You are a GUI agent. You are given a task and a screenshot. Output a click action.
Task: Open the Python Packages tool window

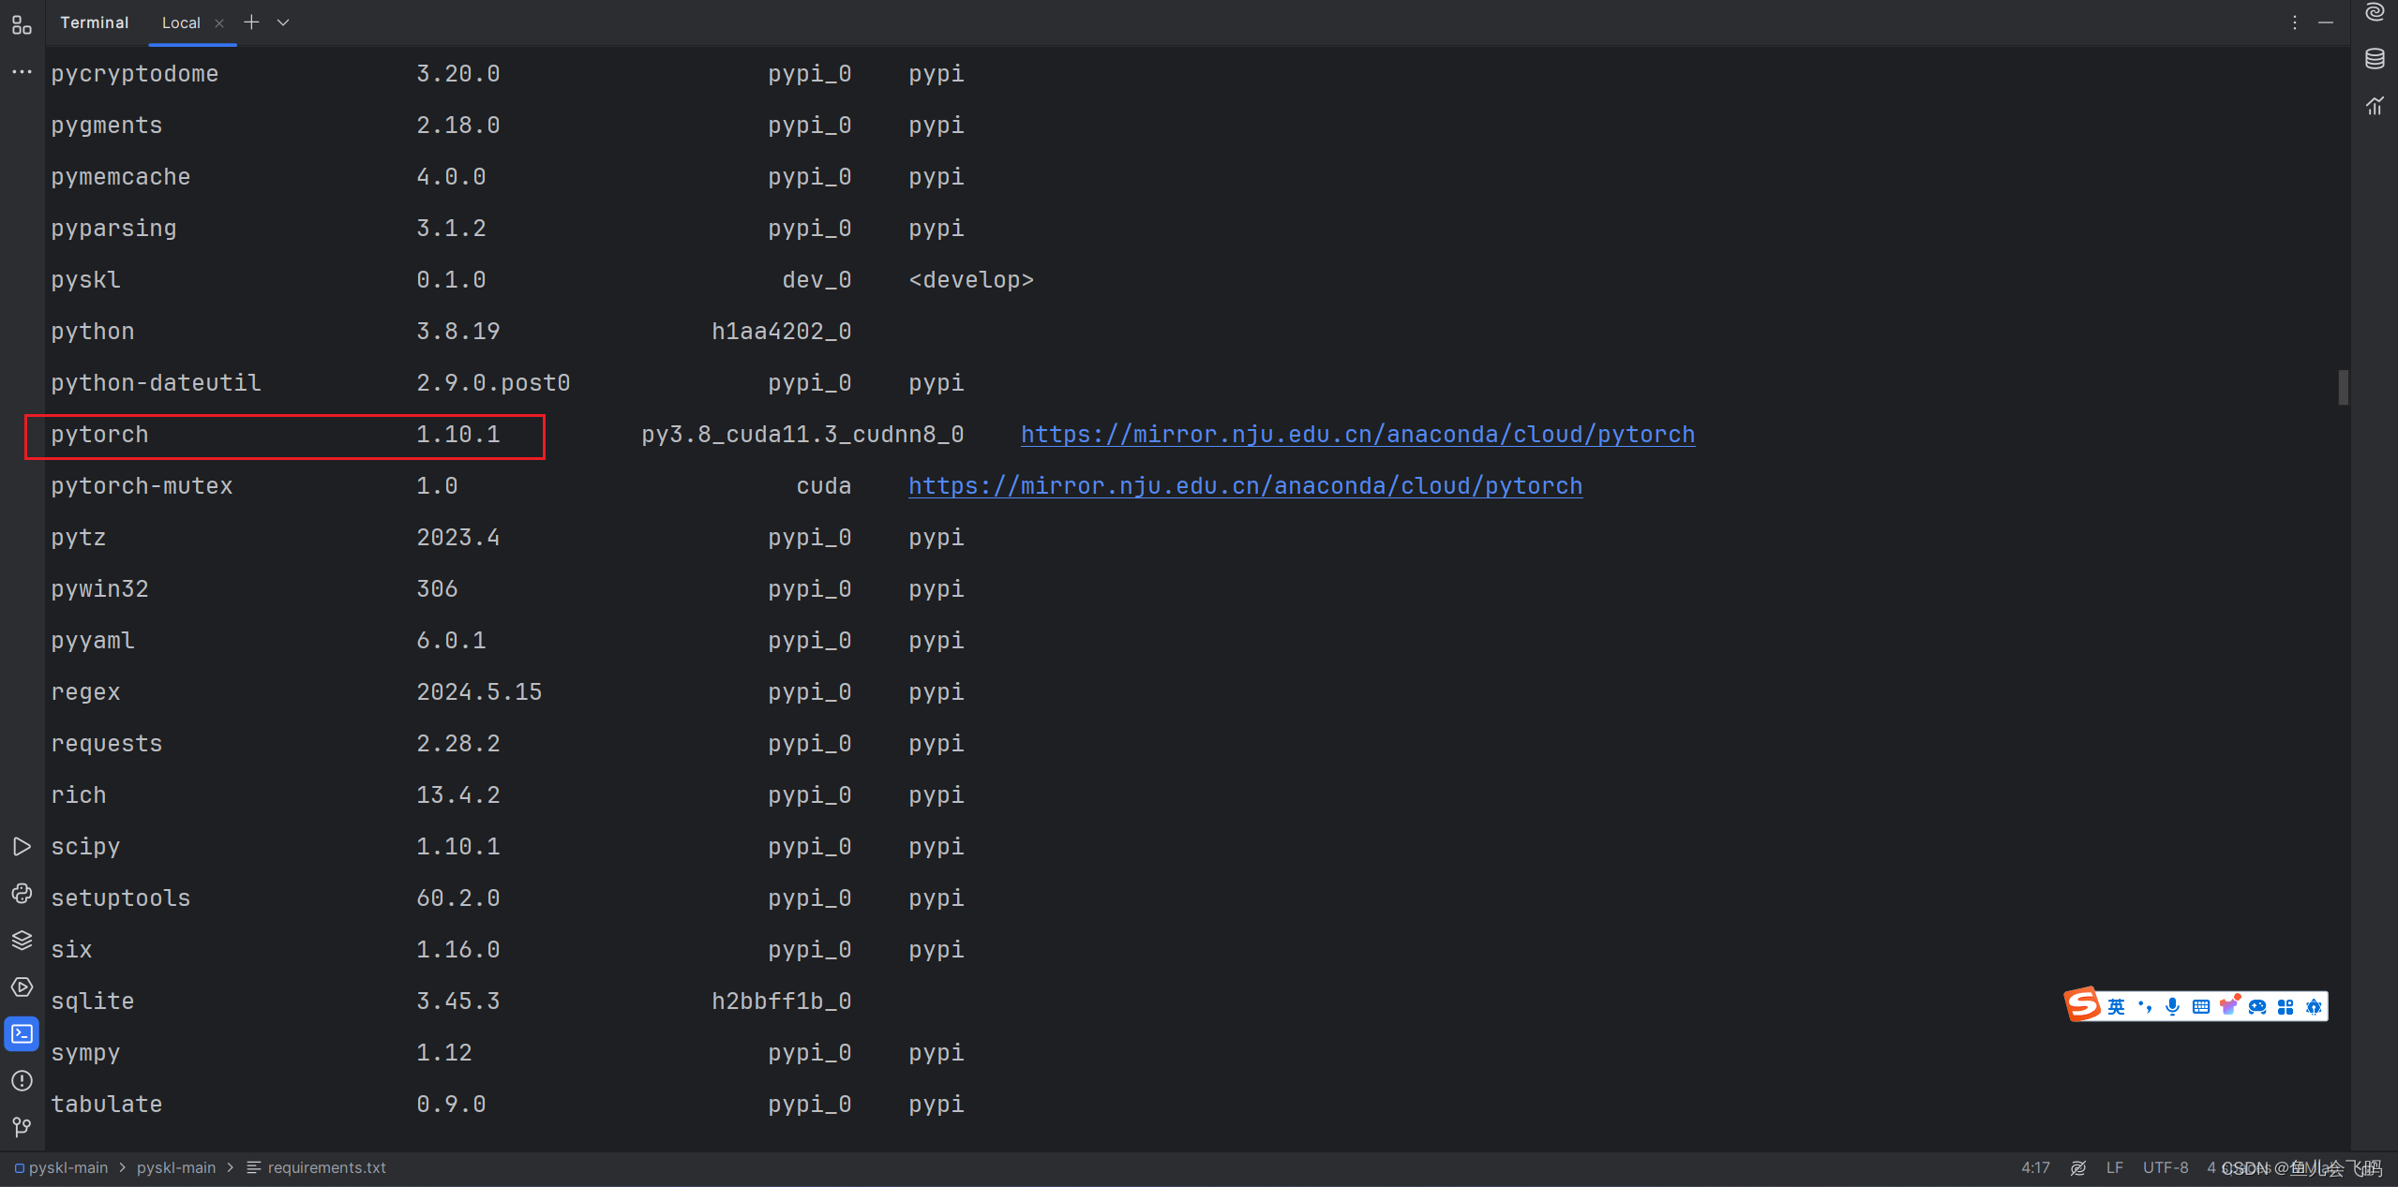pos(22,941)
